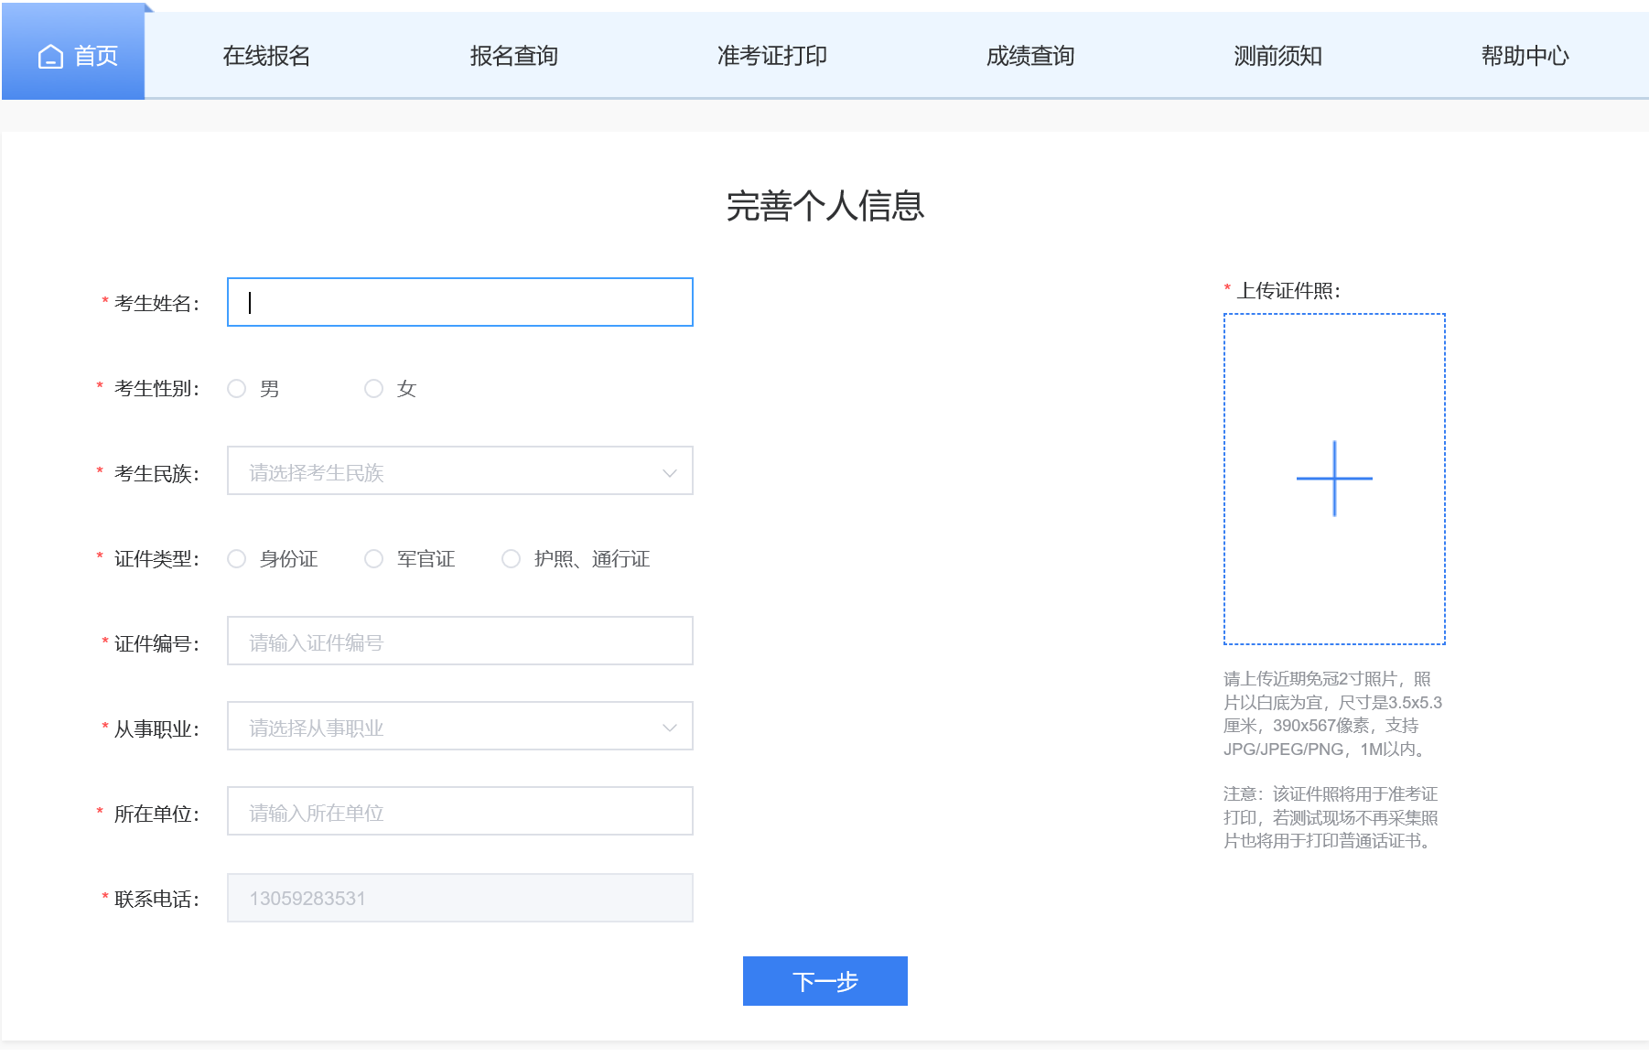
Task: Click the 证件编号 ID number field
Action: point(459,642)
